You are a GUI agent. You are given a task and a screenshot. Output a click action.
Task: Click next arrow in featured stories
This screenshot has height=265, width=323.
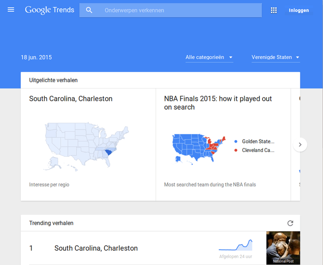pyautogui.click(x=300, y=145)
